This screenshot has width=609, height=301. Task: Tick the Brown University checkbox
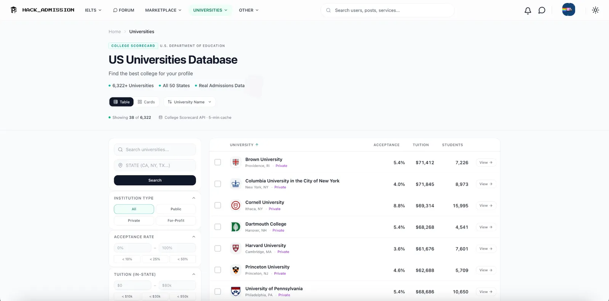click(218, 162)
